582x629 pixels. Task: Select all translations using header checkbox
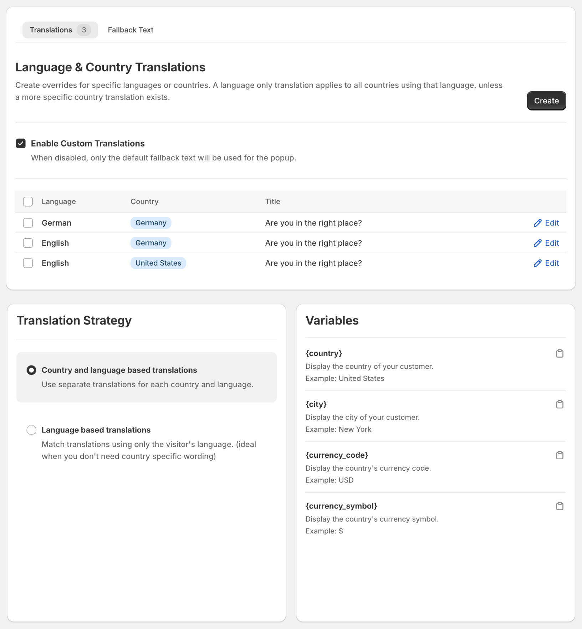[x=28, y=201]
